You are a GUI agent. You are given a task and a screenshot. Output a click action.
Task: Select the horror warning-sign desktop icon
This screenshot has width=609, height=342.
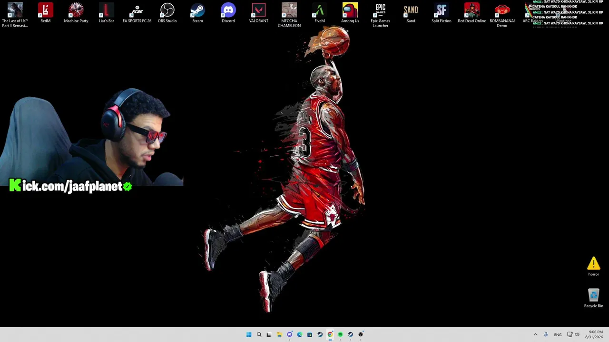click(593, 266)
